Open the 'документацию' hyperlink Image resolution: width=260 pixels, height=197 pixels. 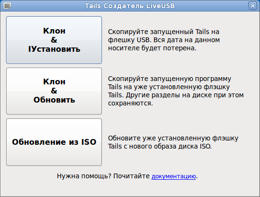173,176
